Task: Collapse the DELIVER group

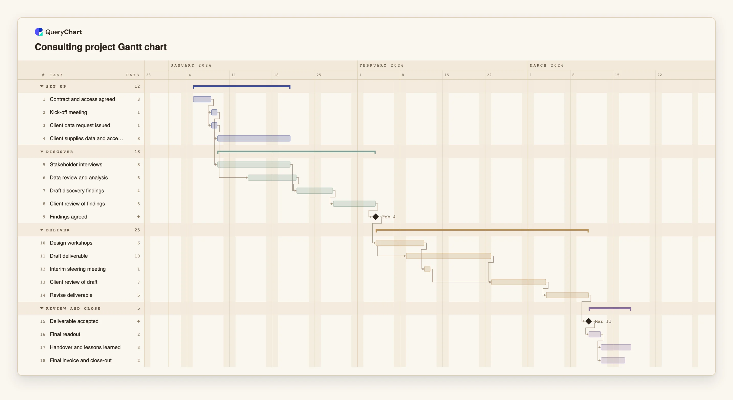Action: pos(42,230)
